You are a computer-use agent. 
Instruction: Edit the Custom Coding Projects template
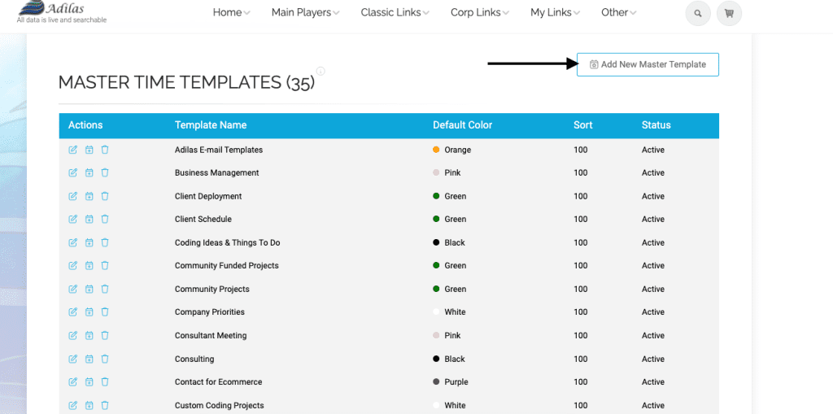pos(72,406)
